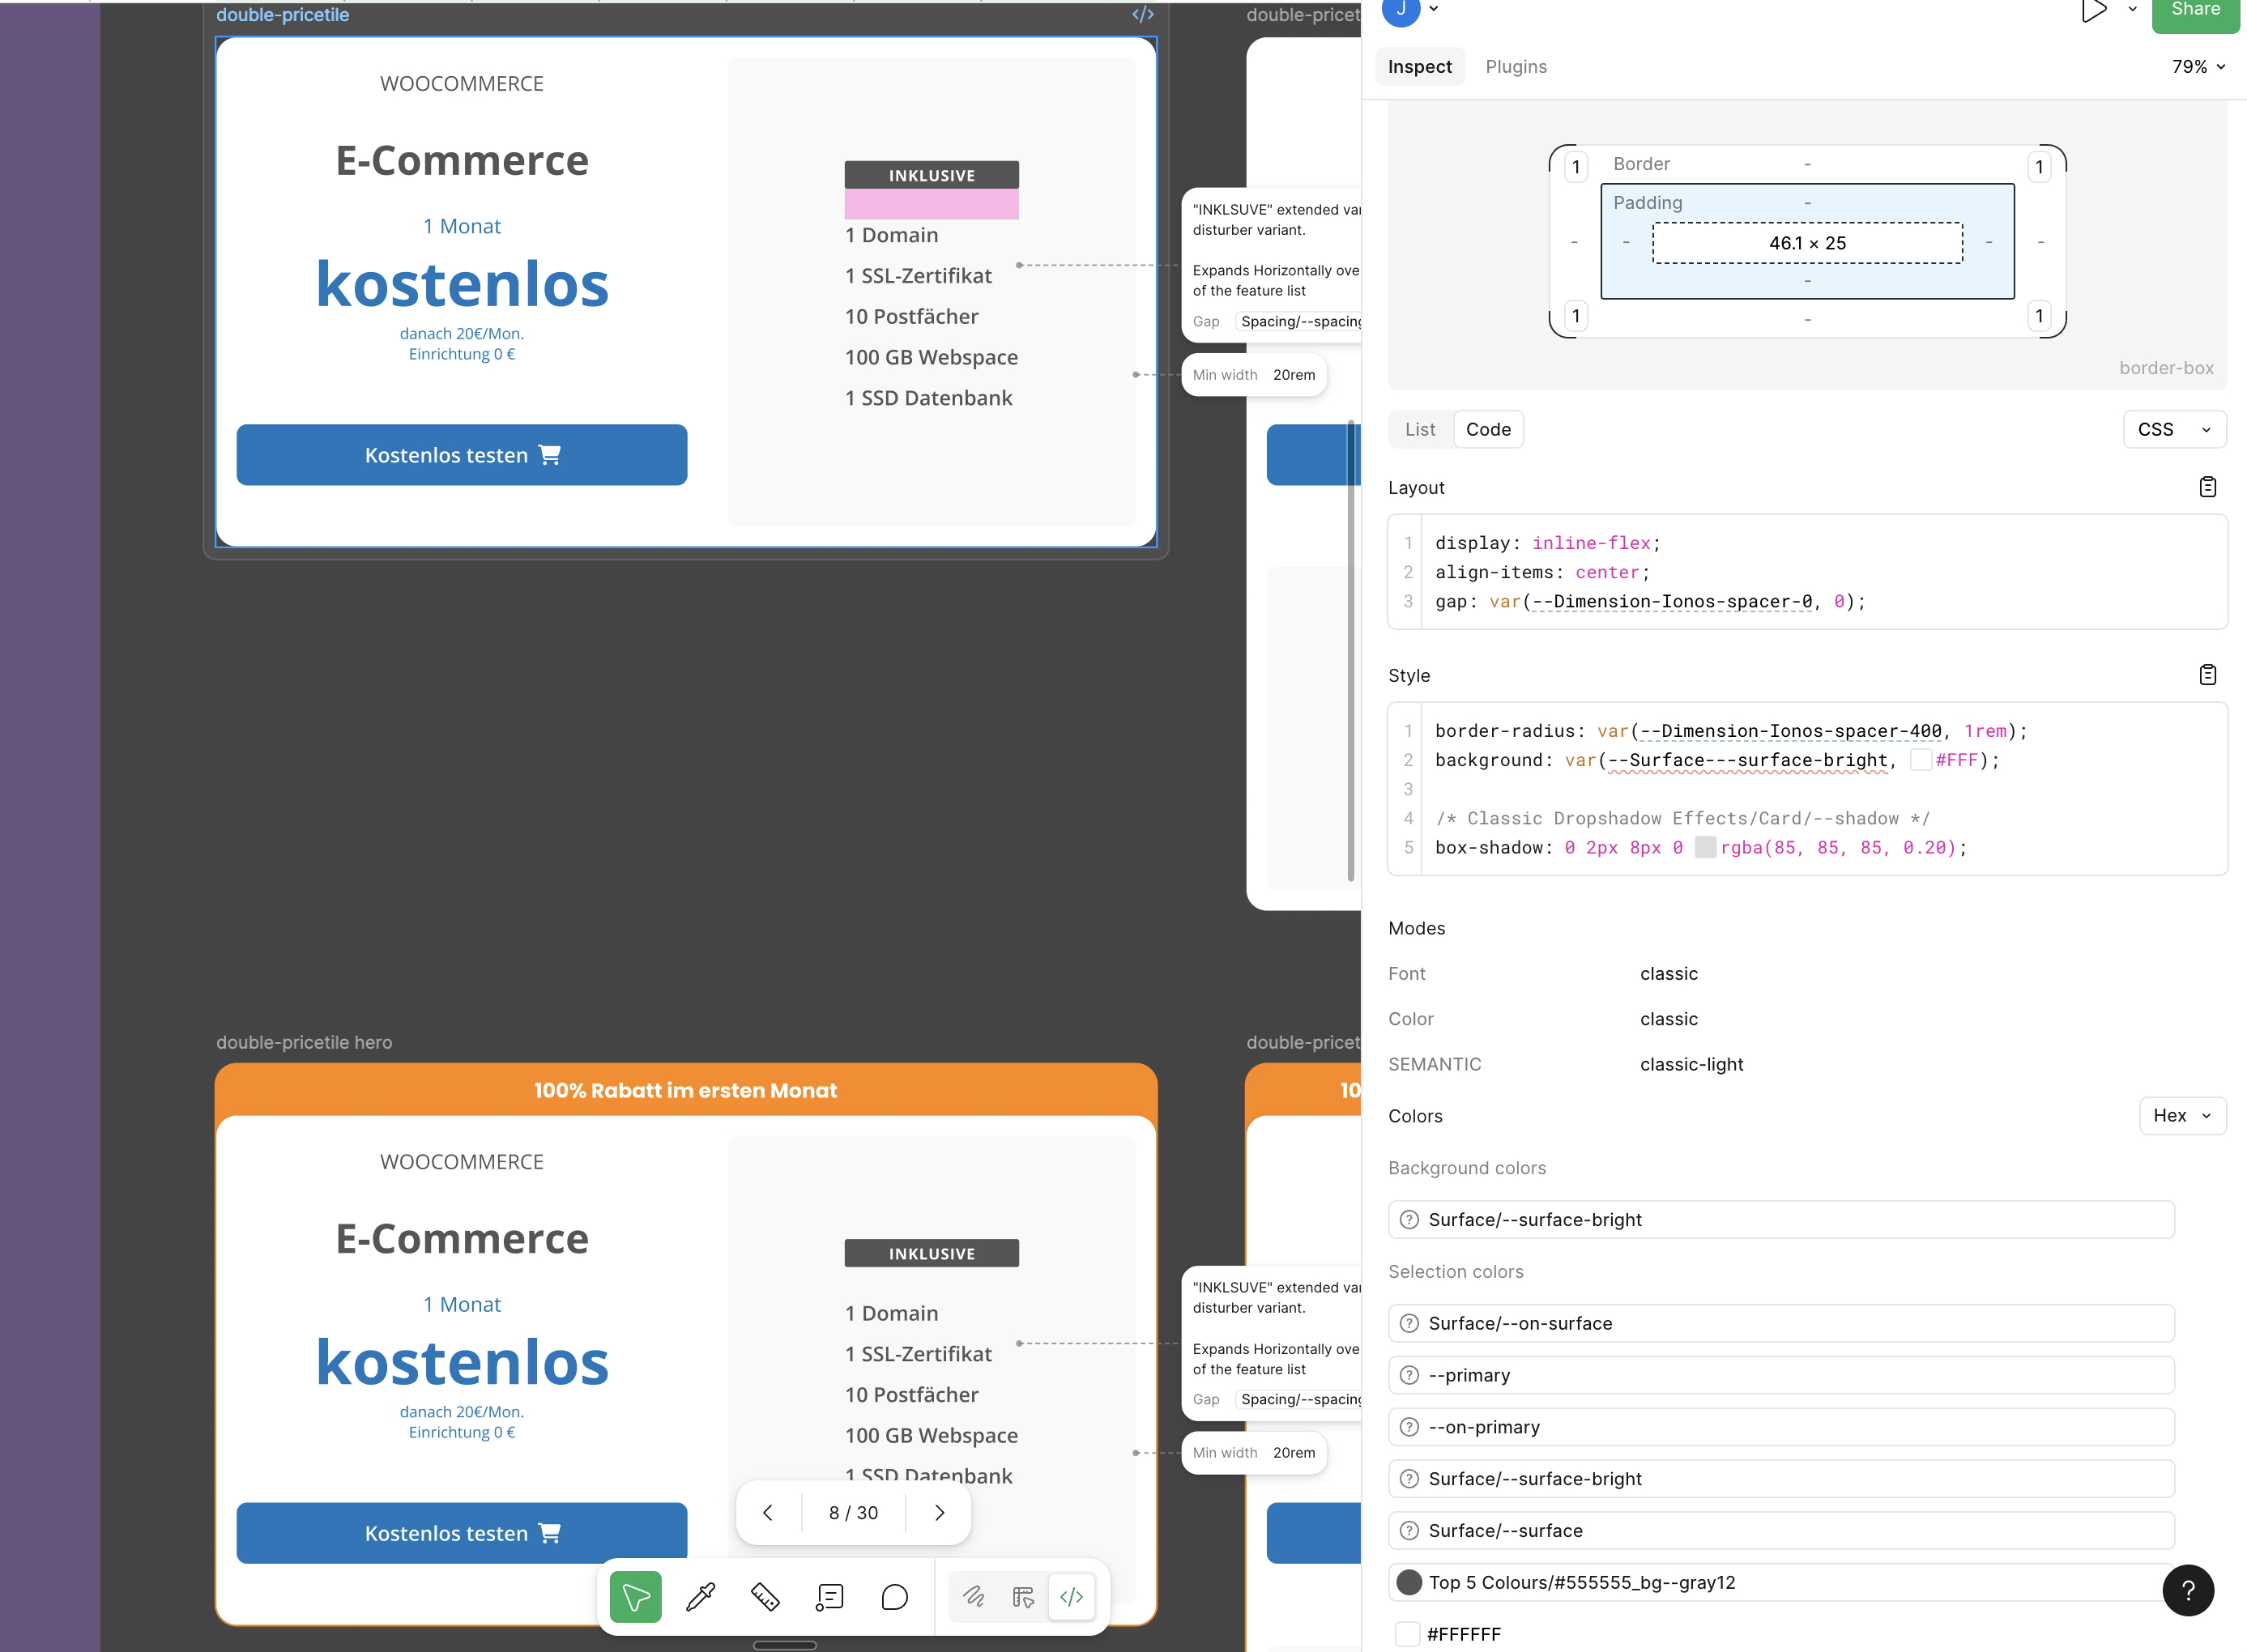The image size is (2247, 1652).
Task: Go to next screen using the right pagination arrow
Action: [x=938, y=1512]
